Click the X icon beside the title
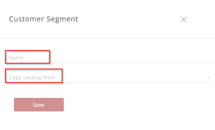215x130 pixels. coord(184,20)
